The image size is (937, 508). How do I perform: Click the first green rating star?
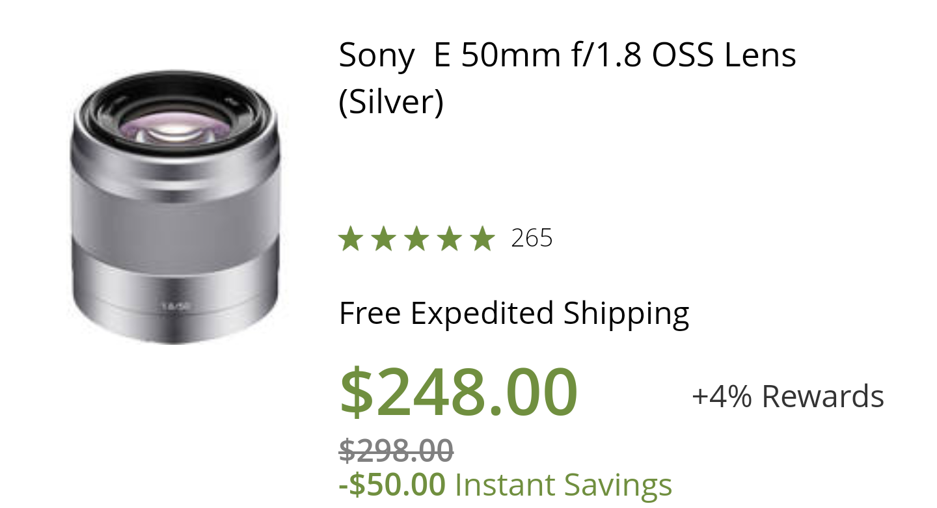(351, 239)
